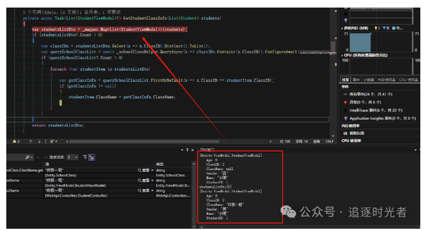Toggle the highlighted pinned-values button in watch toolbar
426x230 pixels.
(92, 158)
